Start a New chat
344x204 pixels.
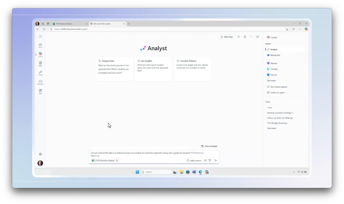227,37
